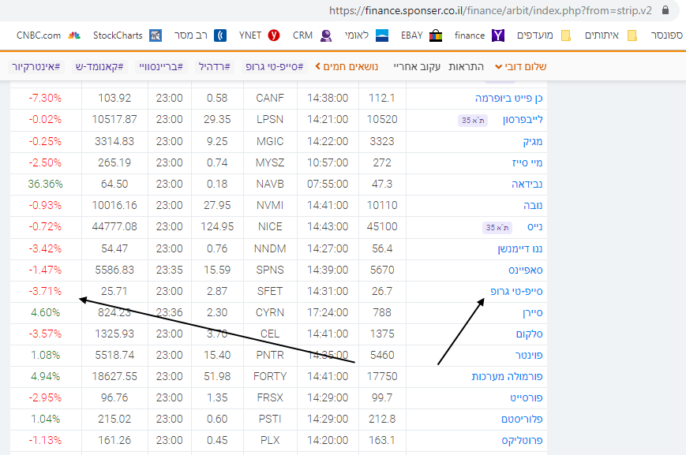Click the 23:35 update time cell
This screenshot has width=686, height=455.
pos(169,270)
